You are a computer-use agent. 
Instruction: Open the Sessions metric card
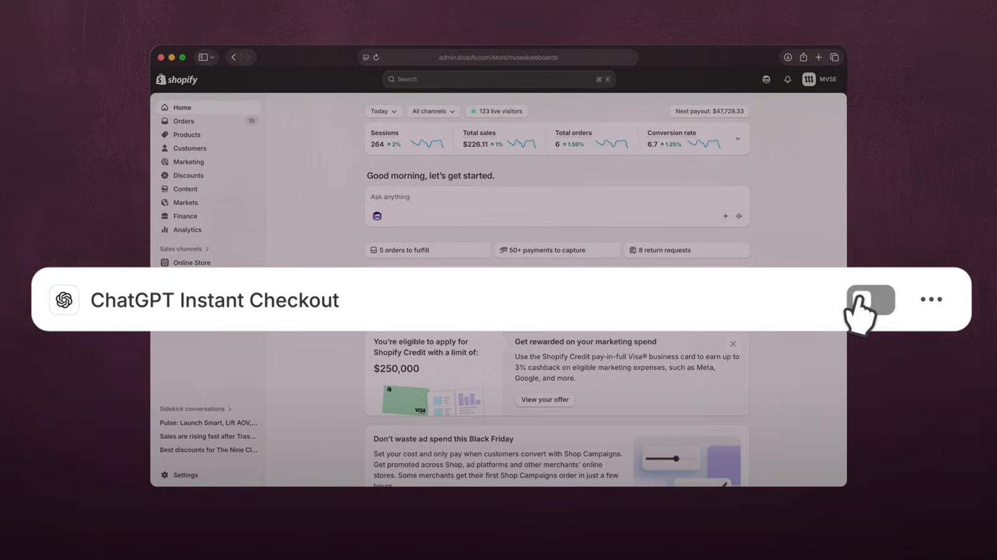coord(408,139)
